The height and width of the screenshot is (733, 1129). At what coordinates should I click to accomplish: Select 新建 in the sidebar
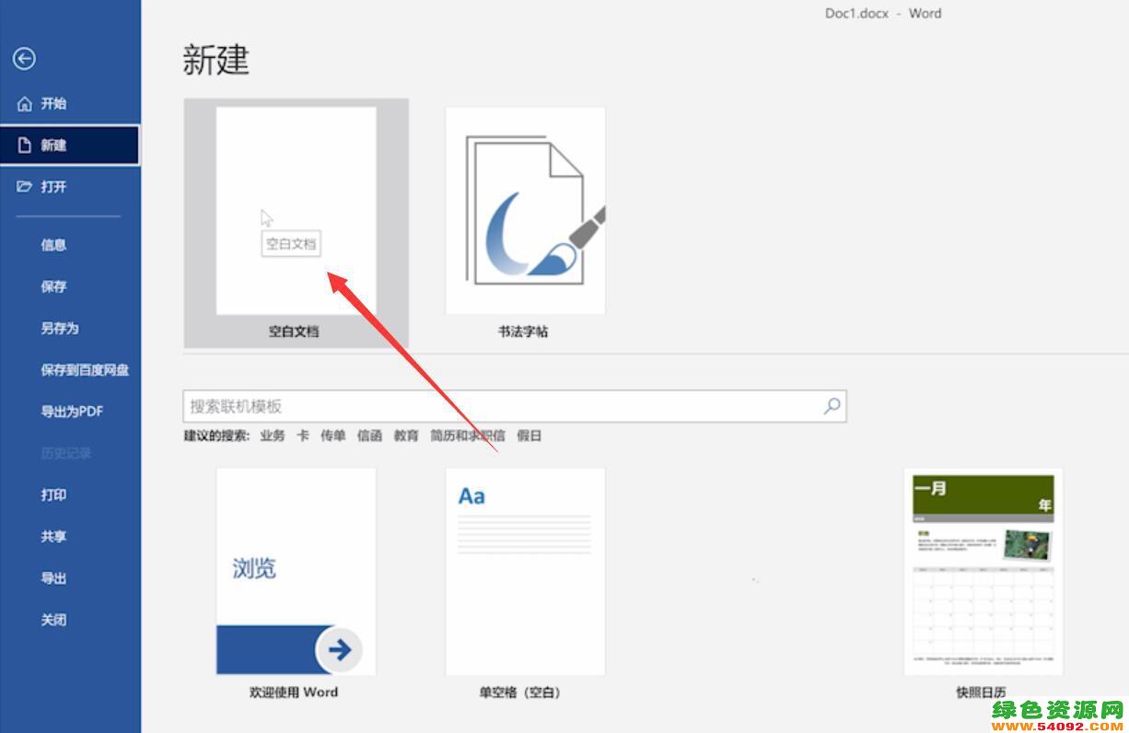tap(70, 145)
